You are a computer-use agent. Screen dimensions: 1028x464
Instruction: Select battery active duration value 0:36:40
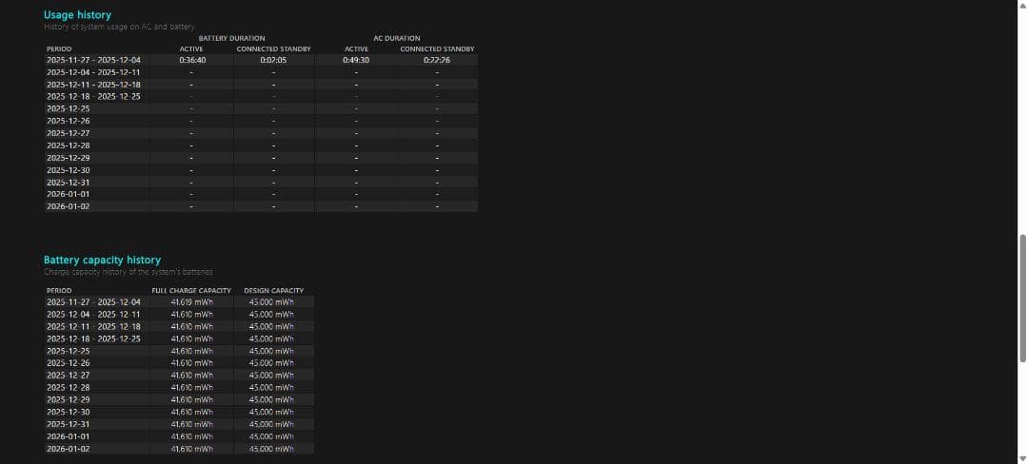pos(192,60)
